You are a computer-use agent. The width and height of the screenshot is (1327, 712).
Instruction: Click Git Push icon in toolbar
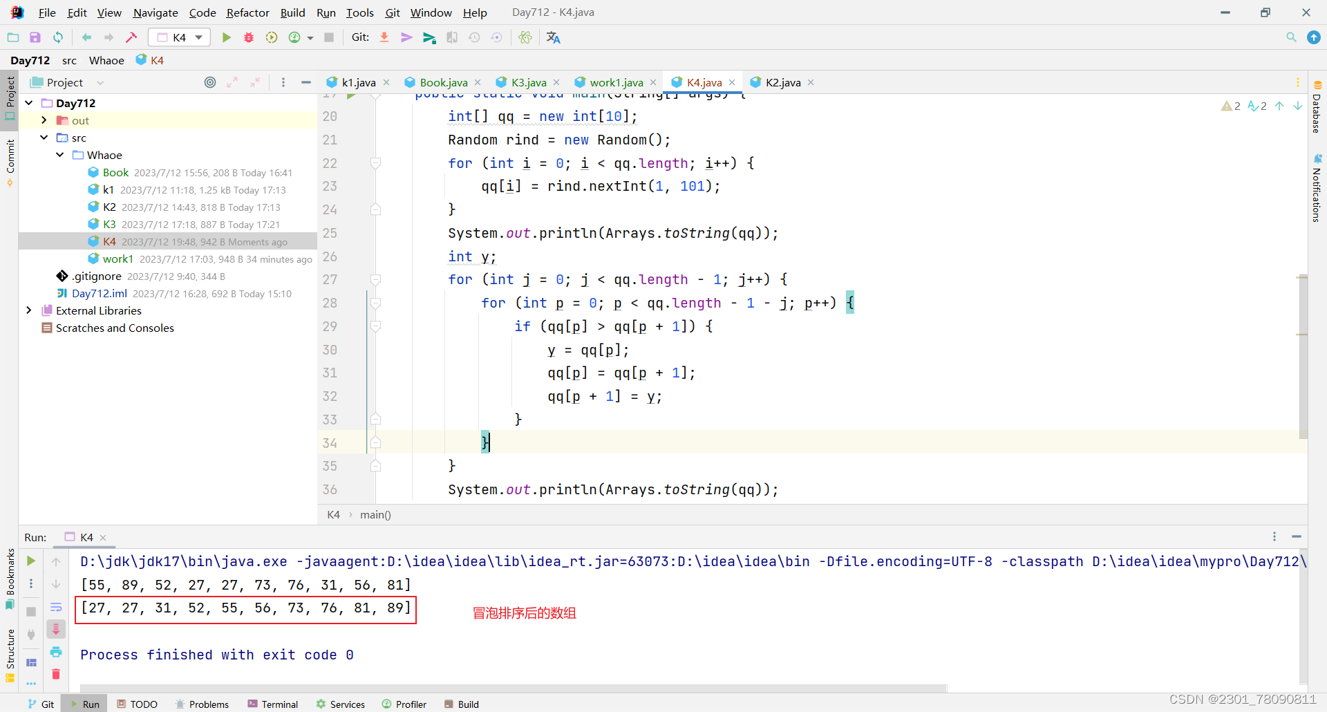(x=429, y=37)
